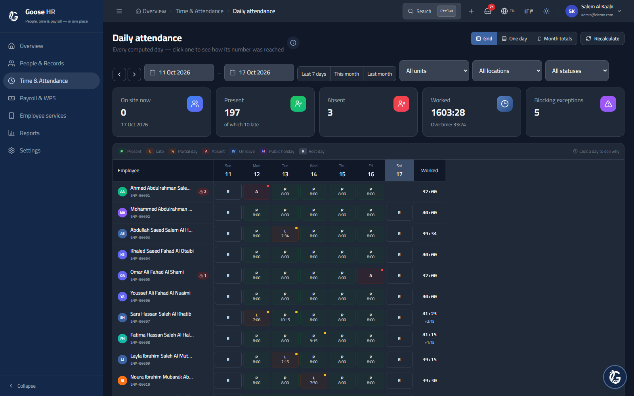Open the All statuses dropdown

[x=577, y=71]
